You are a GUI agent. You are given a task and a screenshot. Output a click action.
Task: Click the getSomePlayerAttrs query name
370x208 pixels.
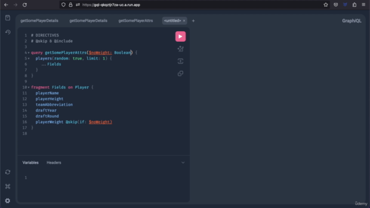pos(65,53)
